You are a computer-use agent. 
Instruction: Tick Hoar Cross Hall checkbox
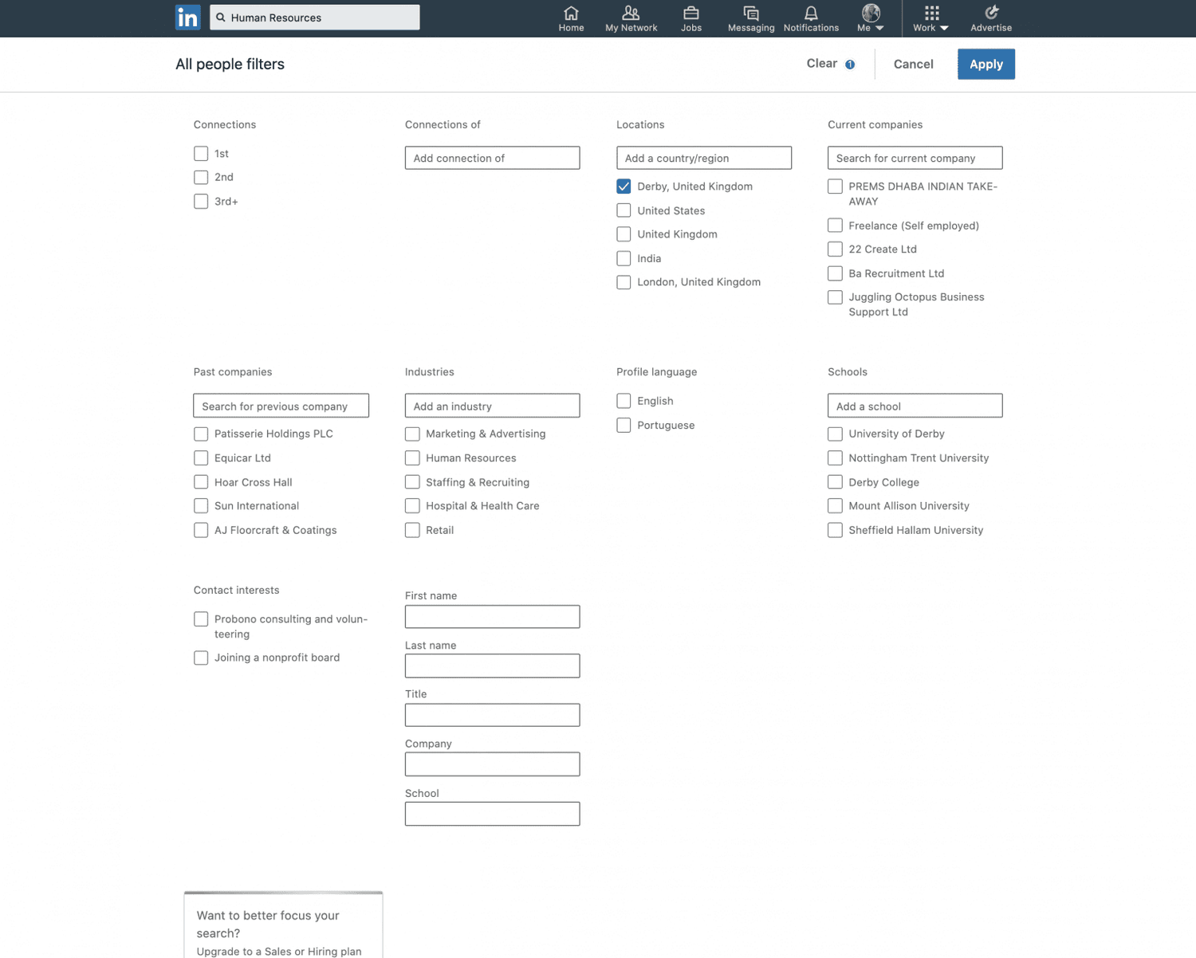pyautogui.click(x=201, y=482)
